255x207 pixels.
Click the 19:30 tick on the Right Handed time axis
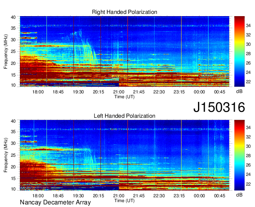(78, 92)
